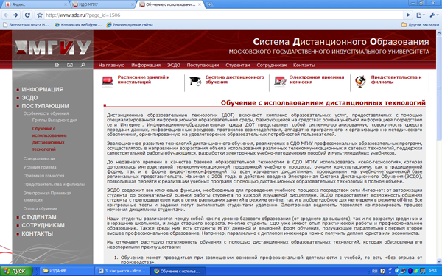Click the bookmark star icon

click(40, 15)
